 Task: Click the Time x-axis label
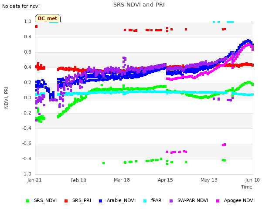247,187
